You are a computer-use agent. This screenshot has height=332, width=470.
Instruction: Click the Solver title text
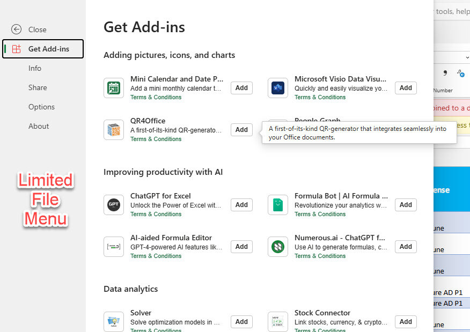pos(141,313)
